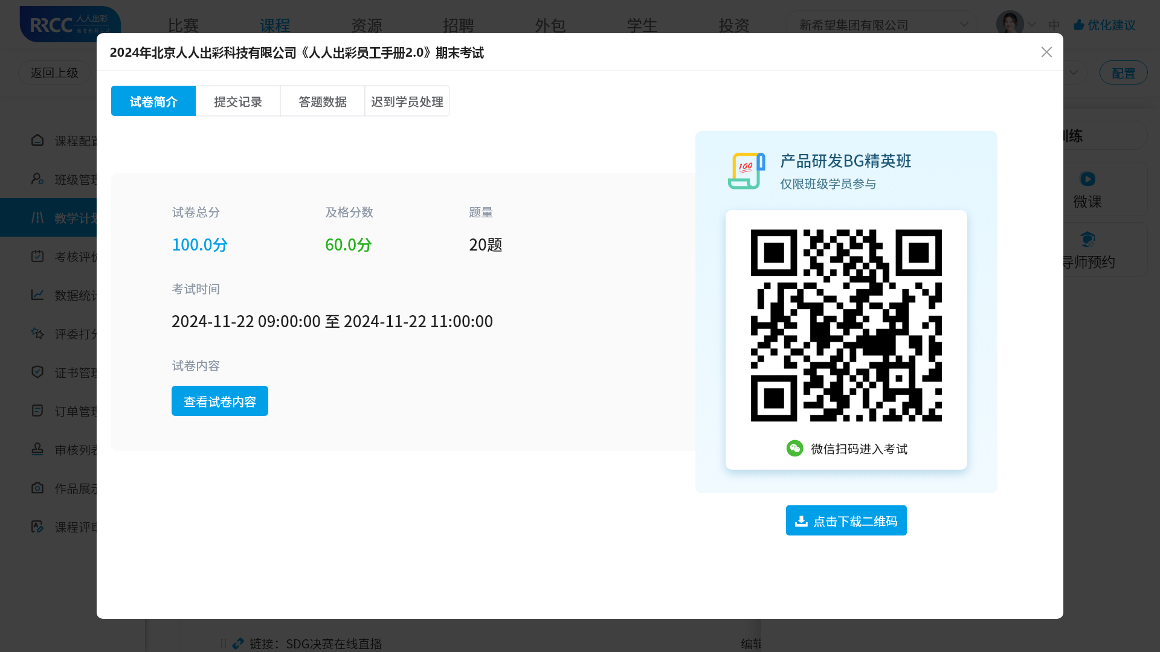The width and height of the screenshot is (1160, 652).
Task: Click the 导师预约 graduate icon in the background
Action: [1087, 239]
